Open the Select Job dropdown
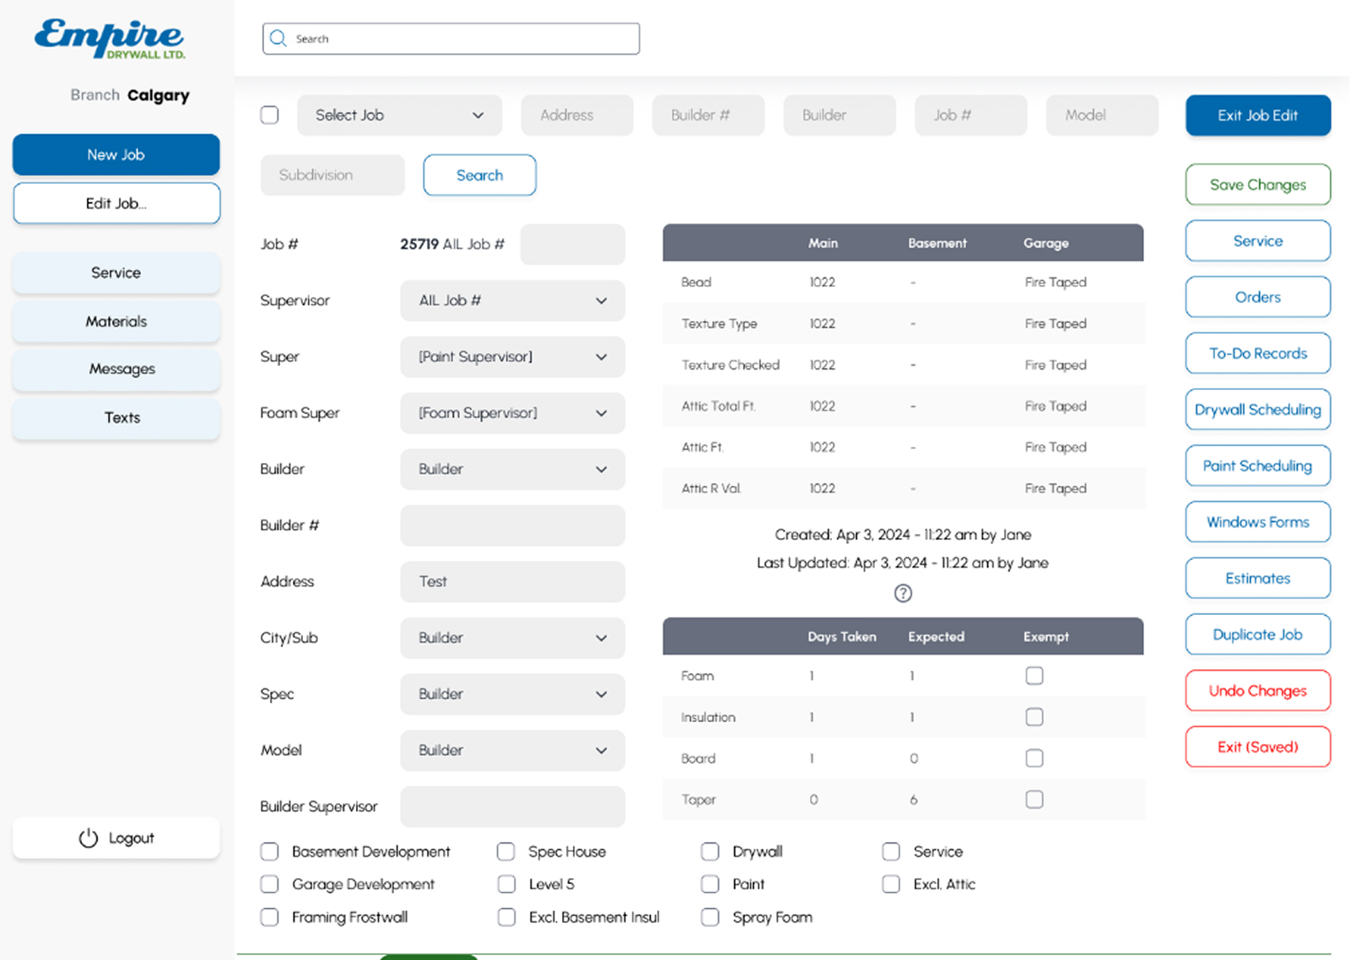The image size is (1350, 960). coord(399,115)
